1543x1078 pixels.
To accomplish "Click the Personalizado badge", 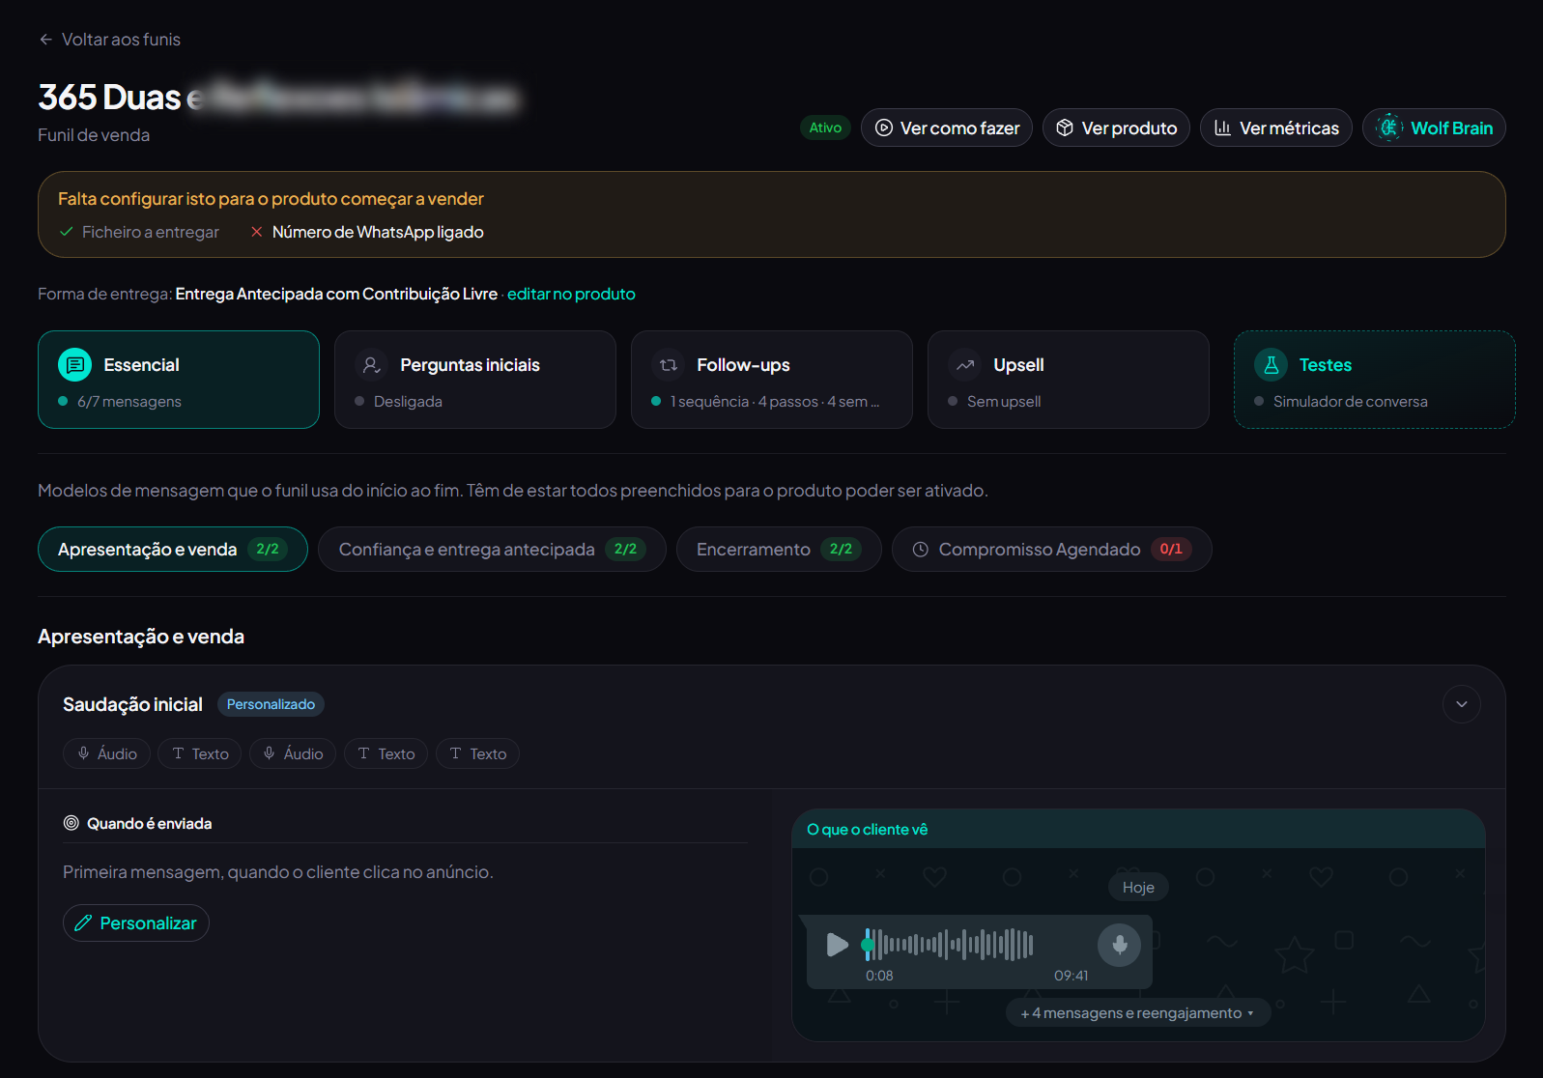I will 271,704.
